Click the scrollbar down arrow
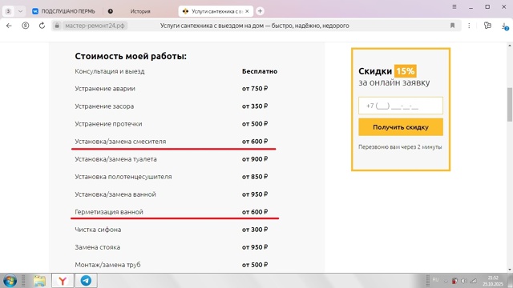The height and width of the screenshot is (288, 513). (x=510, y=270)
